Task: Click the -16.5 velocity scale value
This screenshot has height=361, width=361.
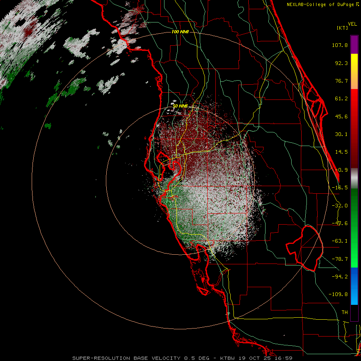Action: click(x=340, y=188)
